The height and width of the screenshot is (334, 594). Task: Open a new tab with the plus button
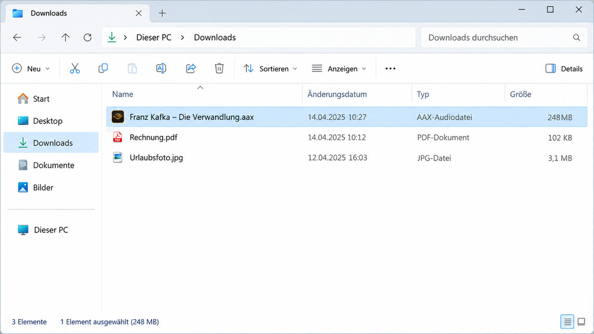162,13
